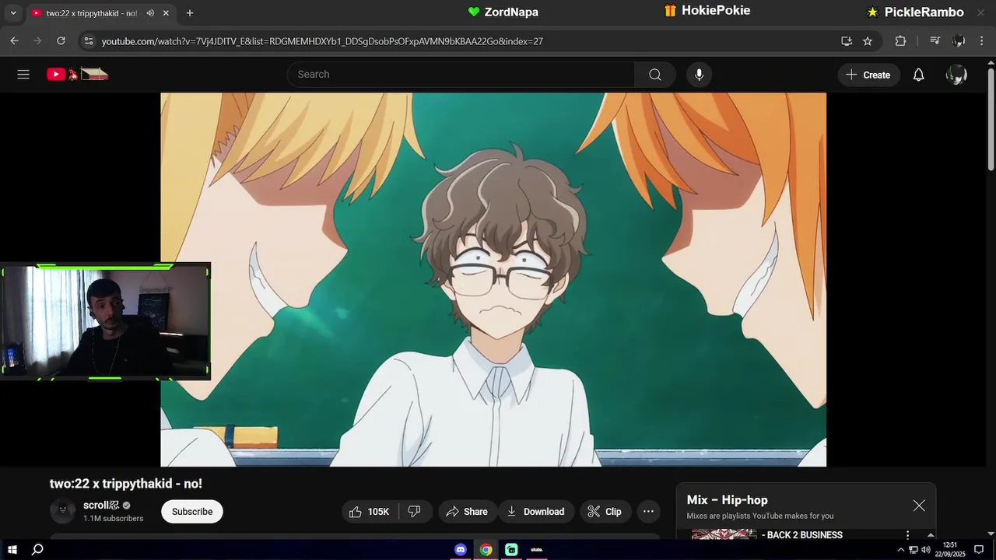Open Chrome extensions puzzle icon
Screen dimensions: 996x560
click(x=900, y=41)
